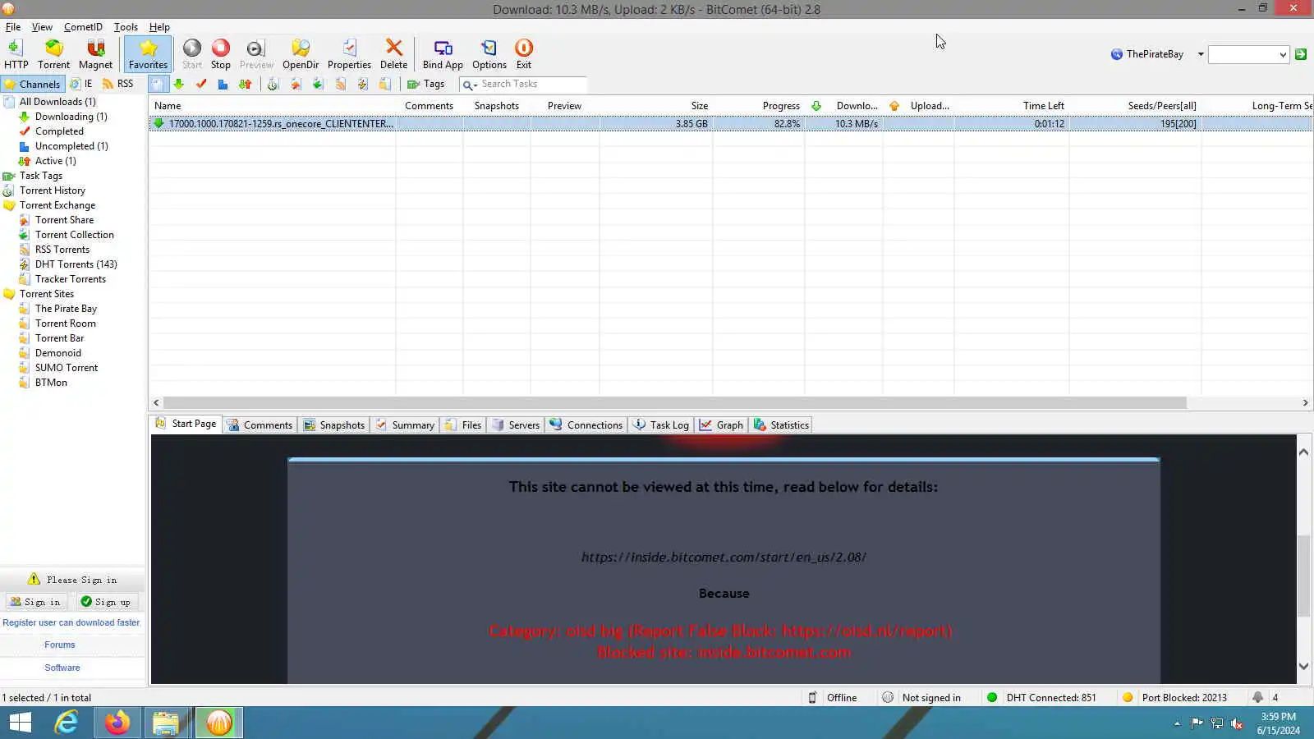Add a Magnet link via toolbar
This screenshot has width=1314, height=739.
tap(95, 54)
